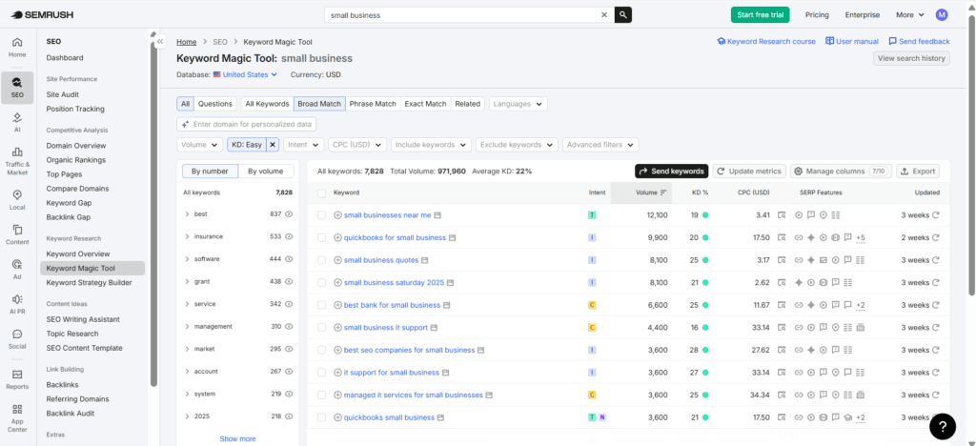The height and width of the screenshot is (446, 976).
Task: View SERP for 'best bank for small business'
Action: coord(782,305)
